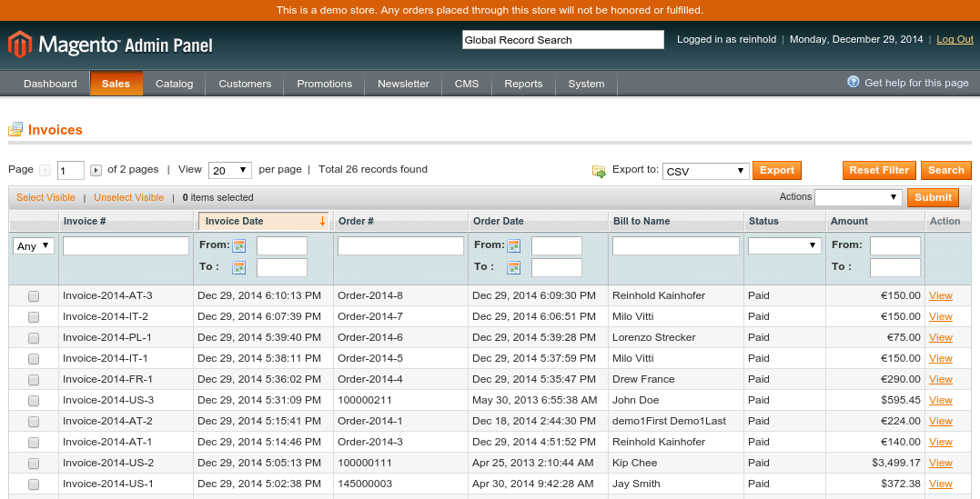The width and height of the screenshot is (980, 499).
Task: Open the Export to CSV dropdown
Action: click(x=705, y=171)
